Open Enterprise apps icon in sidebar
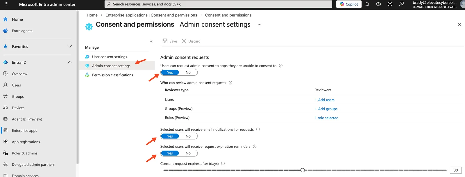The height and width of the screenshot is (177, 465). point(5,130)
